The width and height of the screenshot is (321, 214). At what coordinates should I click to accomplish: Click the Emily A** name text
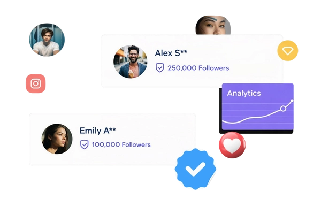(x=98, y=131)
